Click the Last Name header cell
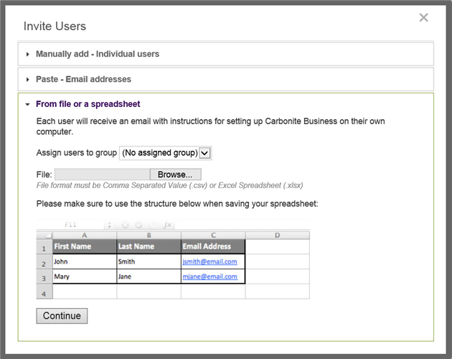 tap(149, 246)
